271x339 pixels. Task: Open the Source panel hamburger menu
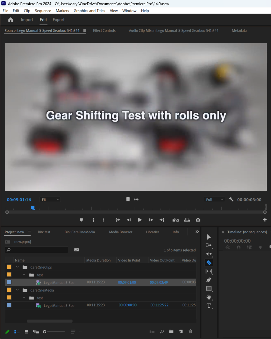point(85,31)
